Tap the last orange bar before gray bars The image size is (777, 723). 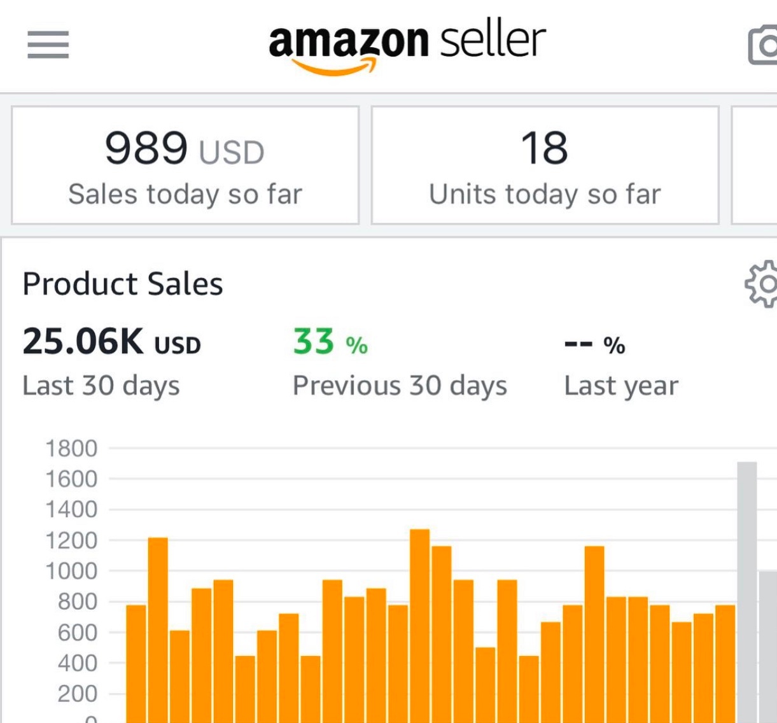pos(725,662)
